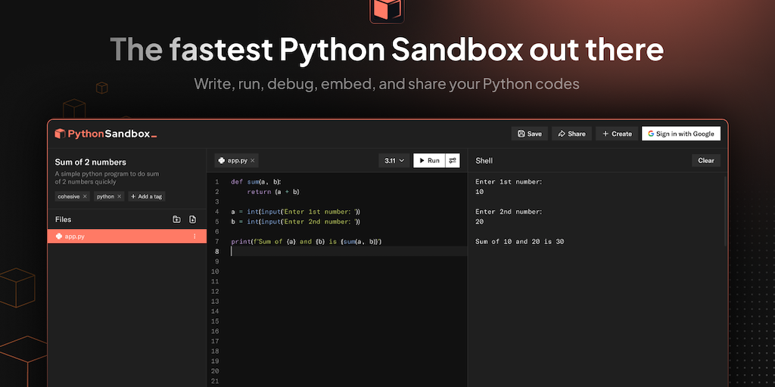Remove the python tag
The height and width of the screenshot is (387, 775).
119,197
